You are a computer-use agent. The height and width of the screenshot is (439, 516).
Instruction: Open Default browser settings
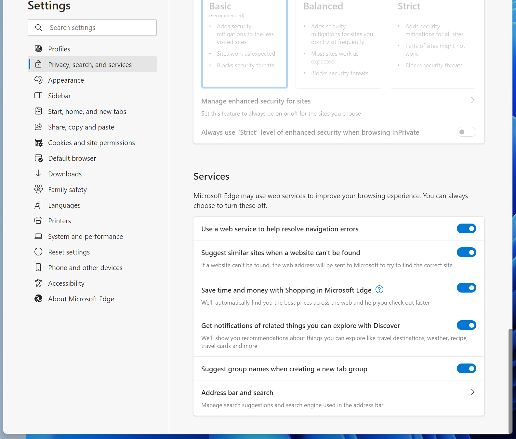tap(92, 158)
